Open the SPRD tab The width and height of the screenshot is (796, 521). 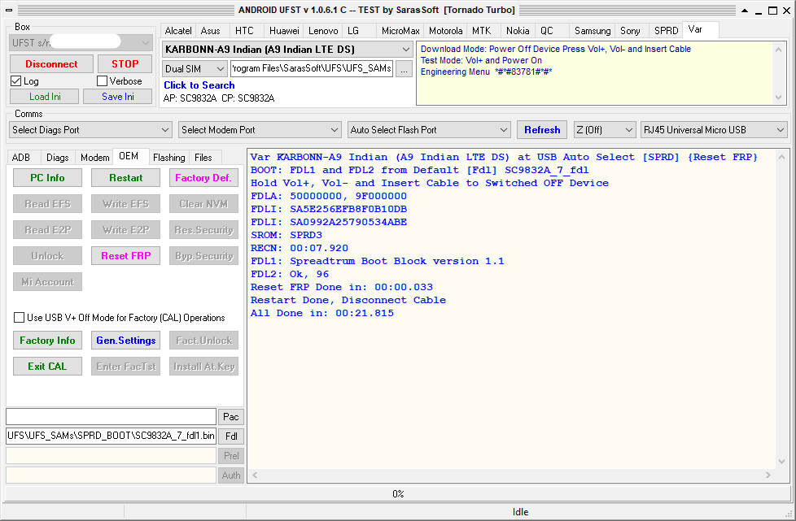tap(666, 31)
